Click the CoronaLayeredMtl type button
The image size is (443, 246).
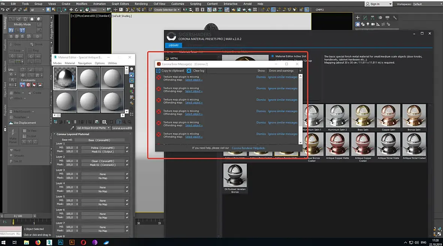(x=122, y=128)
